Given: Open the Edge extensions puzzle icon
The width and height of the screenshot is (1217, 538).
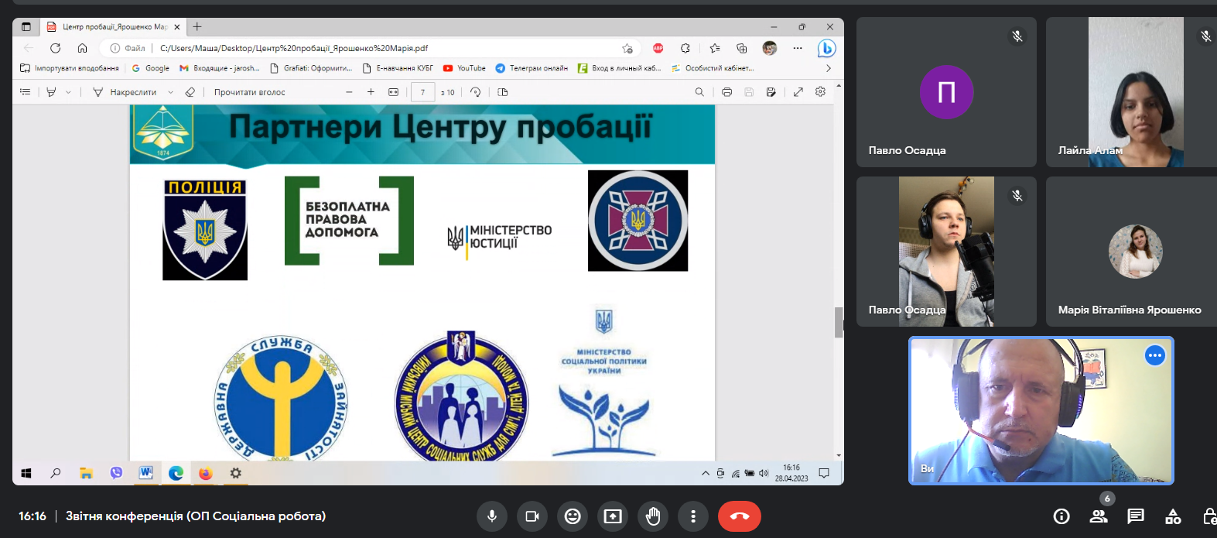Looking at the screenshot, I should (685, 48).
